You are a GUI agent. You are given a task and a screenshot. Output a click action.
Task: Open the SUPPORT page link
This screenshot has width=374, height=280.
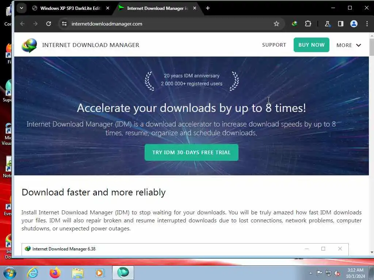tap(274, 45)
